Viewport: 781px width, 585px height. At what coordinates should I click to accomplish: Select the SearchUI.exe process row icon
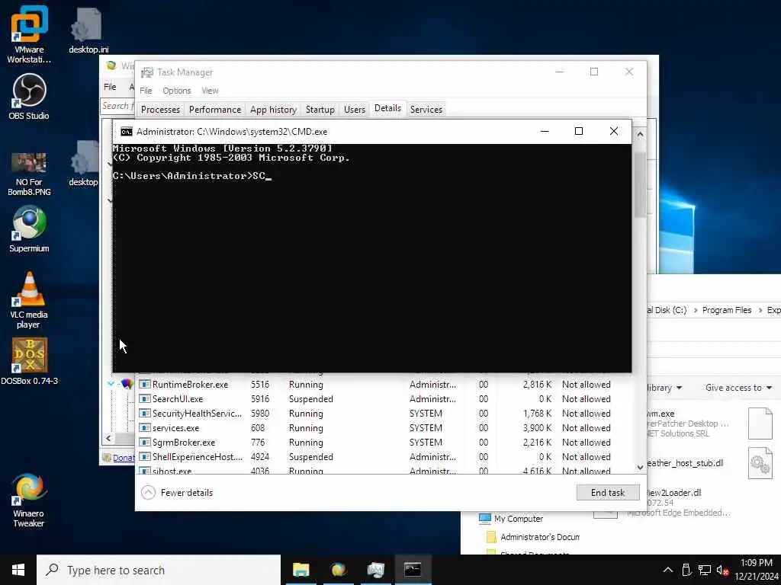(144, 399)
